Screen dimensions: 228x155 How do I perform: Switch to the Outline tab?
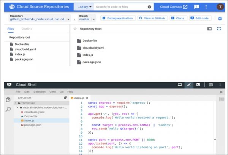click(x=27, y=29)
